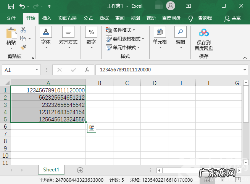Select column C header
The height and width of the screenshot is (184, 250).
pyautogui.click(x=127, y=83)
